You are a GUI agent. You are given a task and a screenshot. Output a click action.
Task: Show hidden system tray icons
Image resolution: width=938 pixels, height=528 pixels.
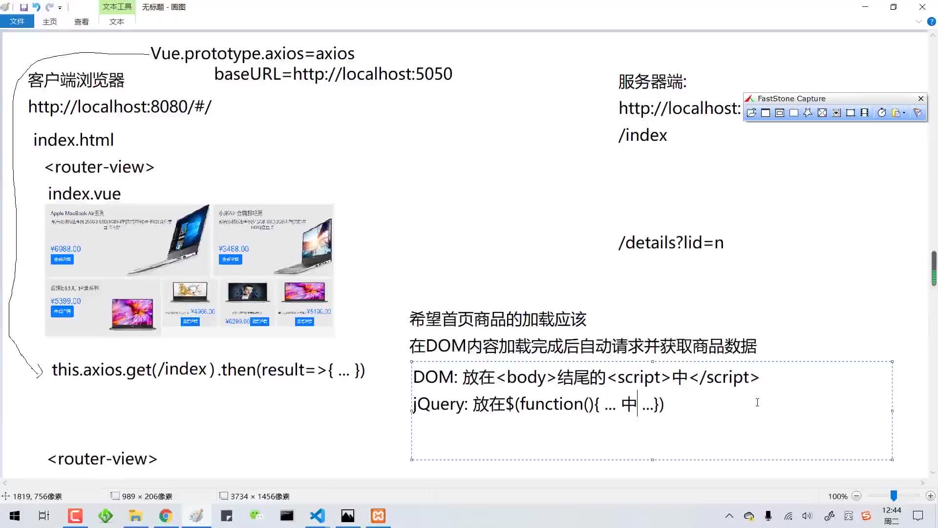coord(729,516)
